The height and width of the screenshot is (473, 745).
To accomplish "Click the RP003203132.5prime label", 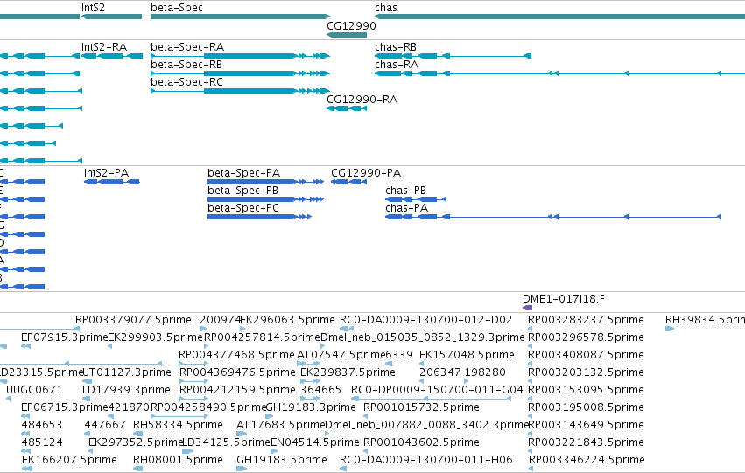I will (x=587, y=372).
